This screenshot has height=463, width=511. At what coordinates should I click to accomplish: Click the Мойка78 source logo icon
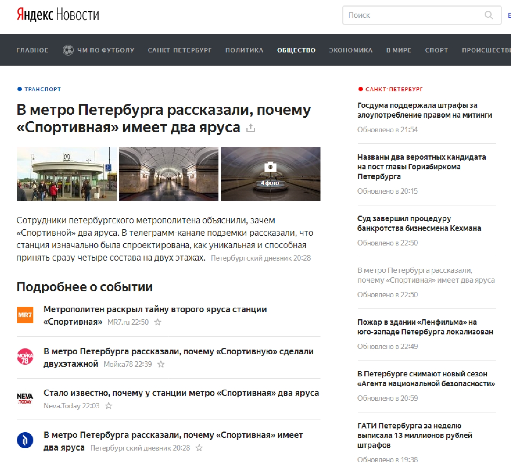click(x=25, y=357)
